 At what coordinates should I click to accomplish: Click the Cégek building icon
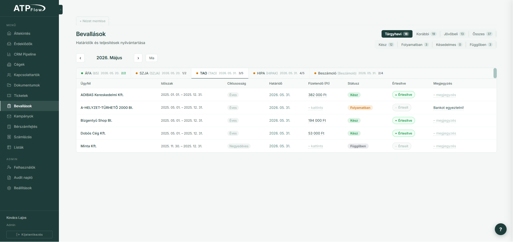[x=9, y=65]
